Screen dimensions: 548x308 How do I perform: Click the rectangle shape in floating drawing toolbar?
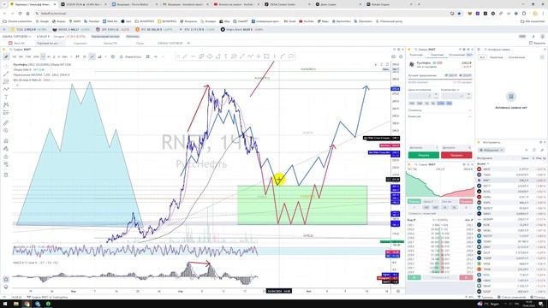pyautogui.click(x=266, y=56)
